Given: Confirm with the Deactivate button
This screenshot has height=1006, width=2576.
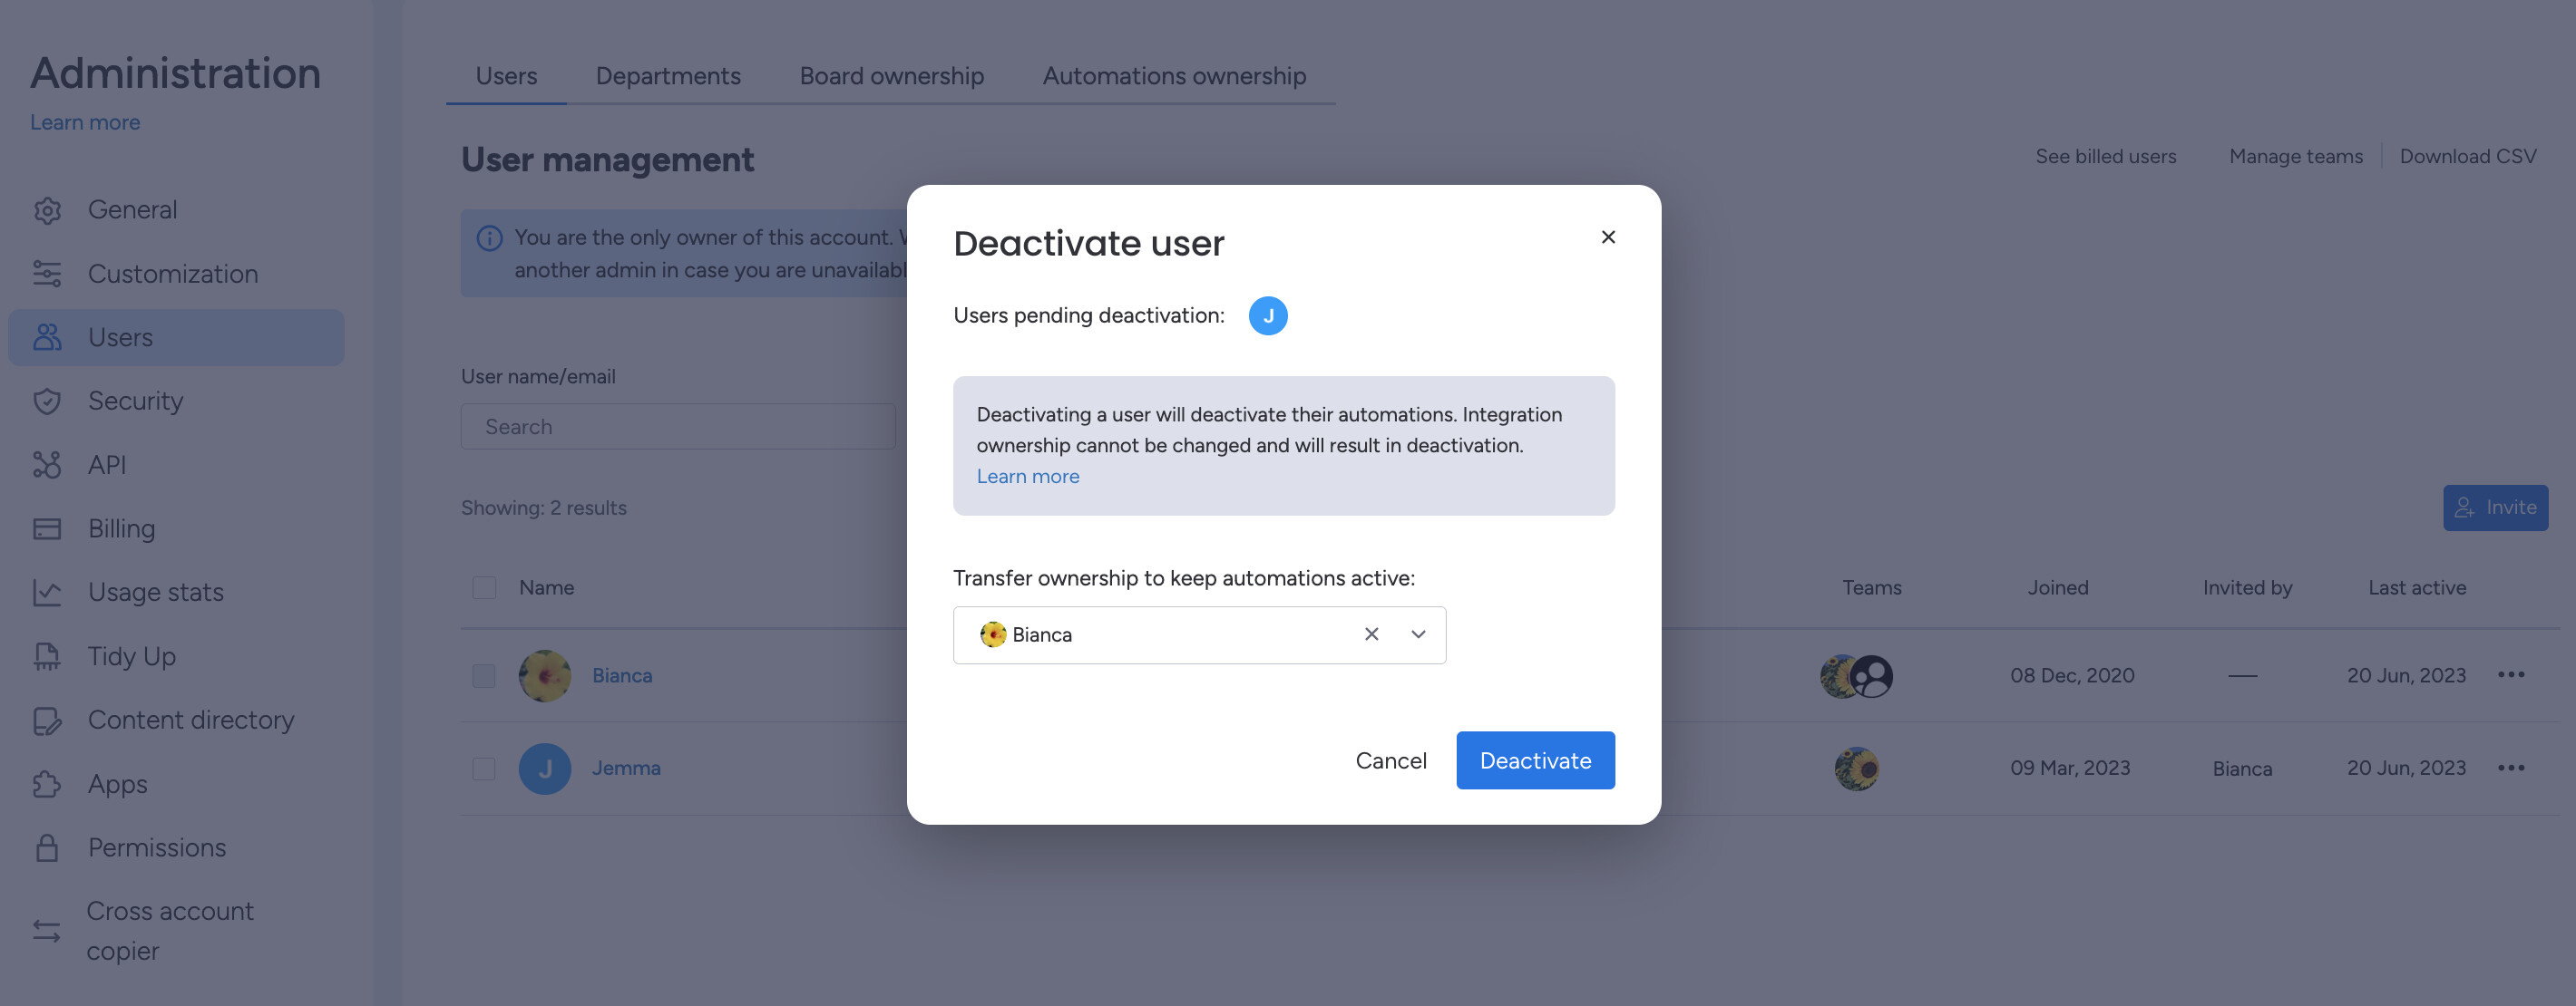Looking at the screenshot, I should coord(1535,760).
